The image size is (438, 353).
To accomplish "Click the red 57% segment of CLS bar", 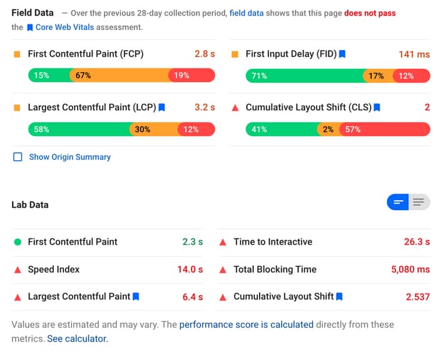I will point(384,130).
